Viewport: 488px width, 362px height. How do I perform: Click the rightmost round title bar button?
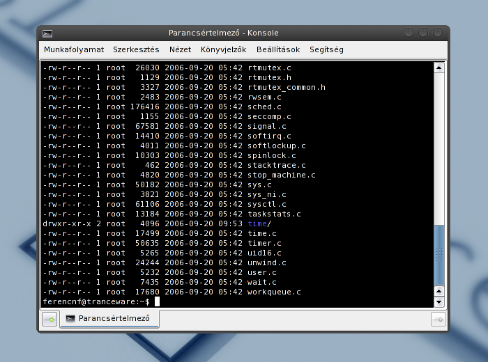(x=438, y=33)
